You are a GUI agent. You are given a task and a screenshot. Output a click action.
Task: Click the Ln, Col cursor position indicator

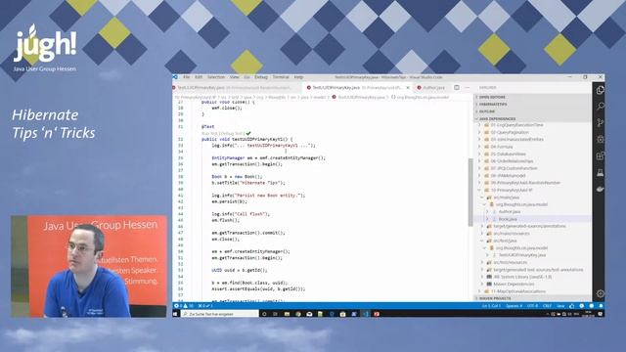pyautogui.click(x=491, y=306)
